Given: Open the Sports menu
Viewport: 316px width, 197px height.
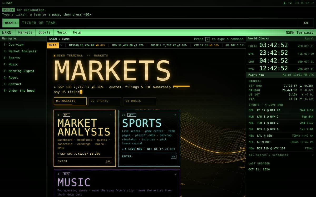Looking at the screenshot, I should click(x=45, y=33).
